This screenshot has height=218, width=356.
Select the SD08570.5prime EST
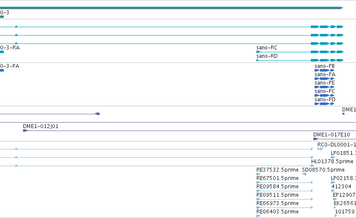[x=305, y=174]
